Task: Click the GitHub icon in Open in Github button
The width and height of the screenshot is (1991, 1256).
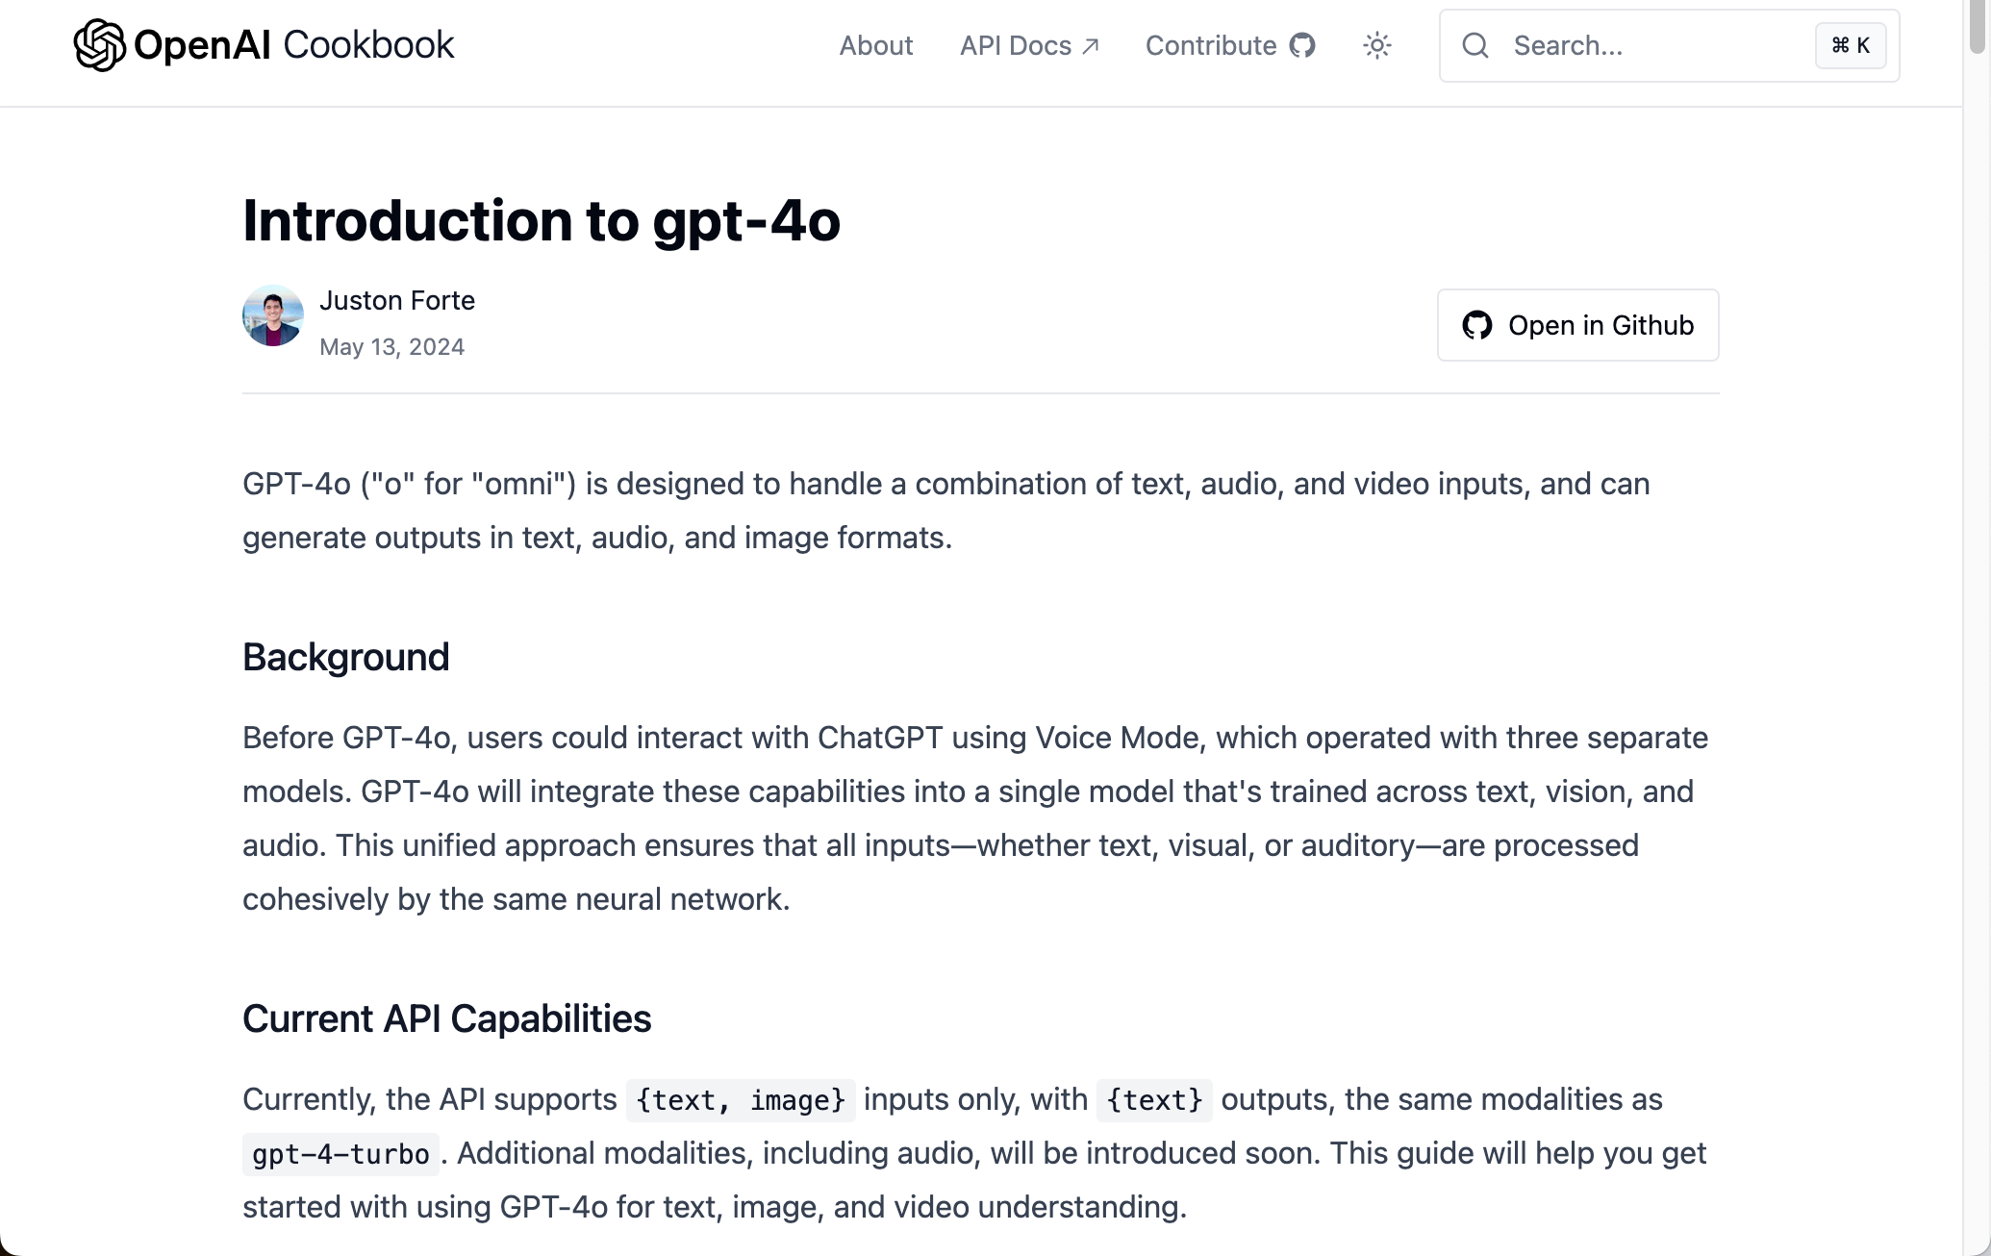Action: (1478, 325)
